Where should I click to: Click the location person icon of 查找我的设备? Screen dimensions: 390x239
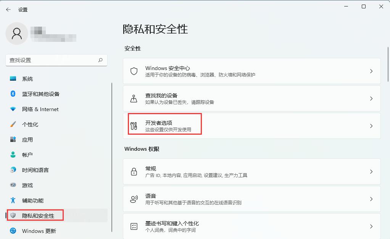[134, 99]
